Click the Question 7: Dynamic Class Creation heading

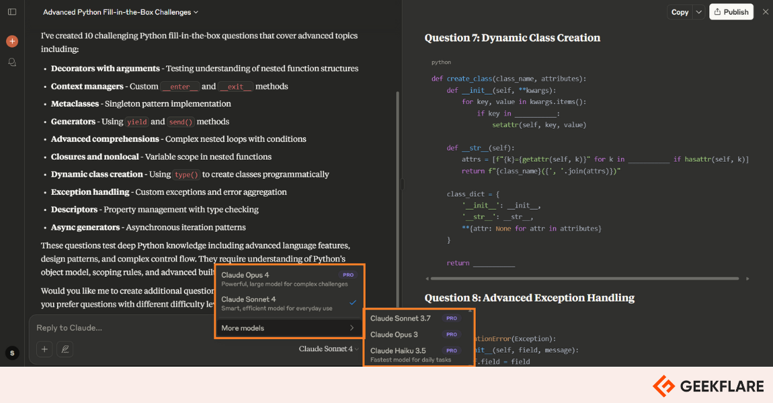click(x=512, y=38)
